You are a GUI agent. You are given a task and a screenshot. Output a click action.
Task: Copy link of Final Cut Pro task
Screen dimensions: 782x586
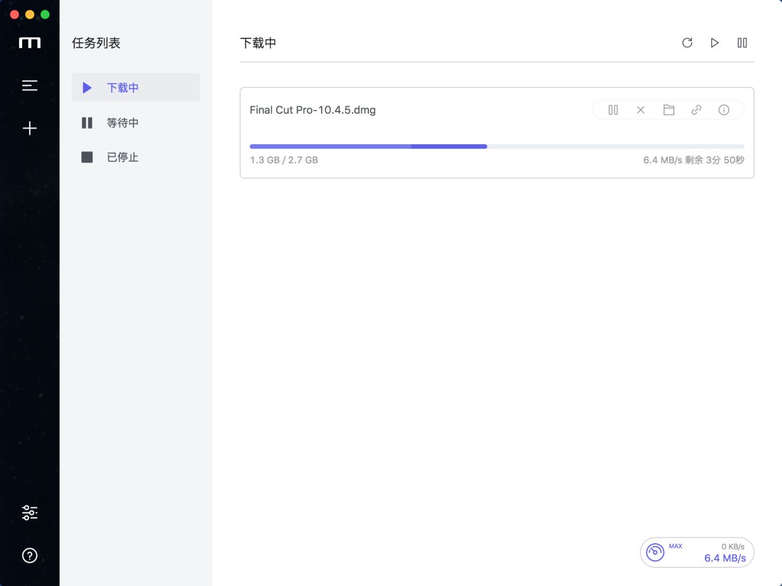(696, 110)
